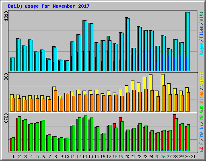Click day 27 on the x-axis

(x=169, y=157)
